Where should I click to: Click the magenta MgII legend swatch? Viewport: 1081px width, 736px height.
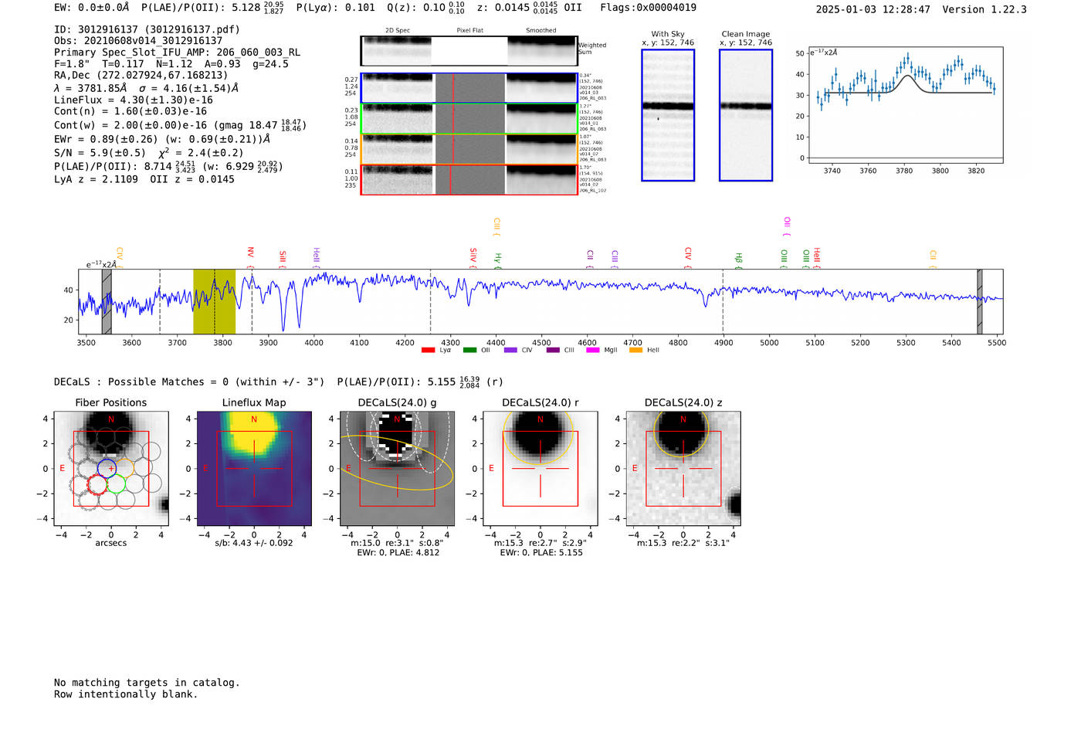point(593,350)
